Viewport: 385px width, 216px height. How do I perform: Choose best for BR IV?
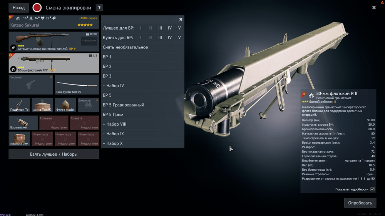[x=170, y=28]
